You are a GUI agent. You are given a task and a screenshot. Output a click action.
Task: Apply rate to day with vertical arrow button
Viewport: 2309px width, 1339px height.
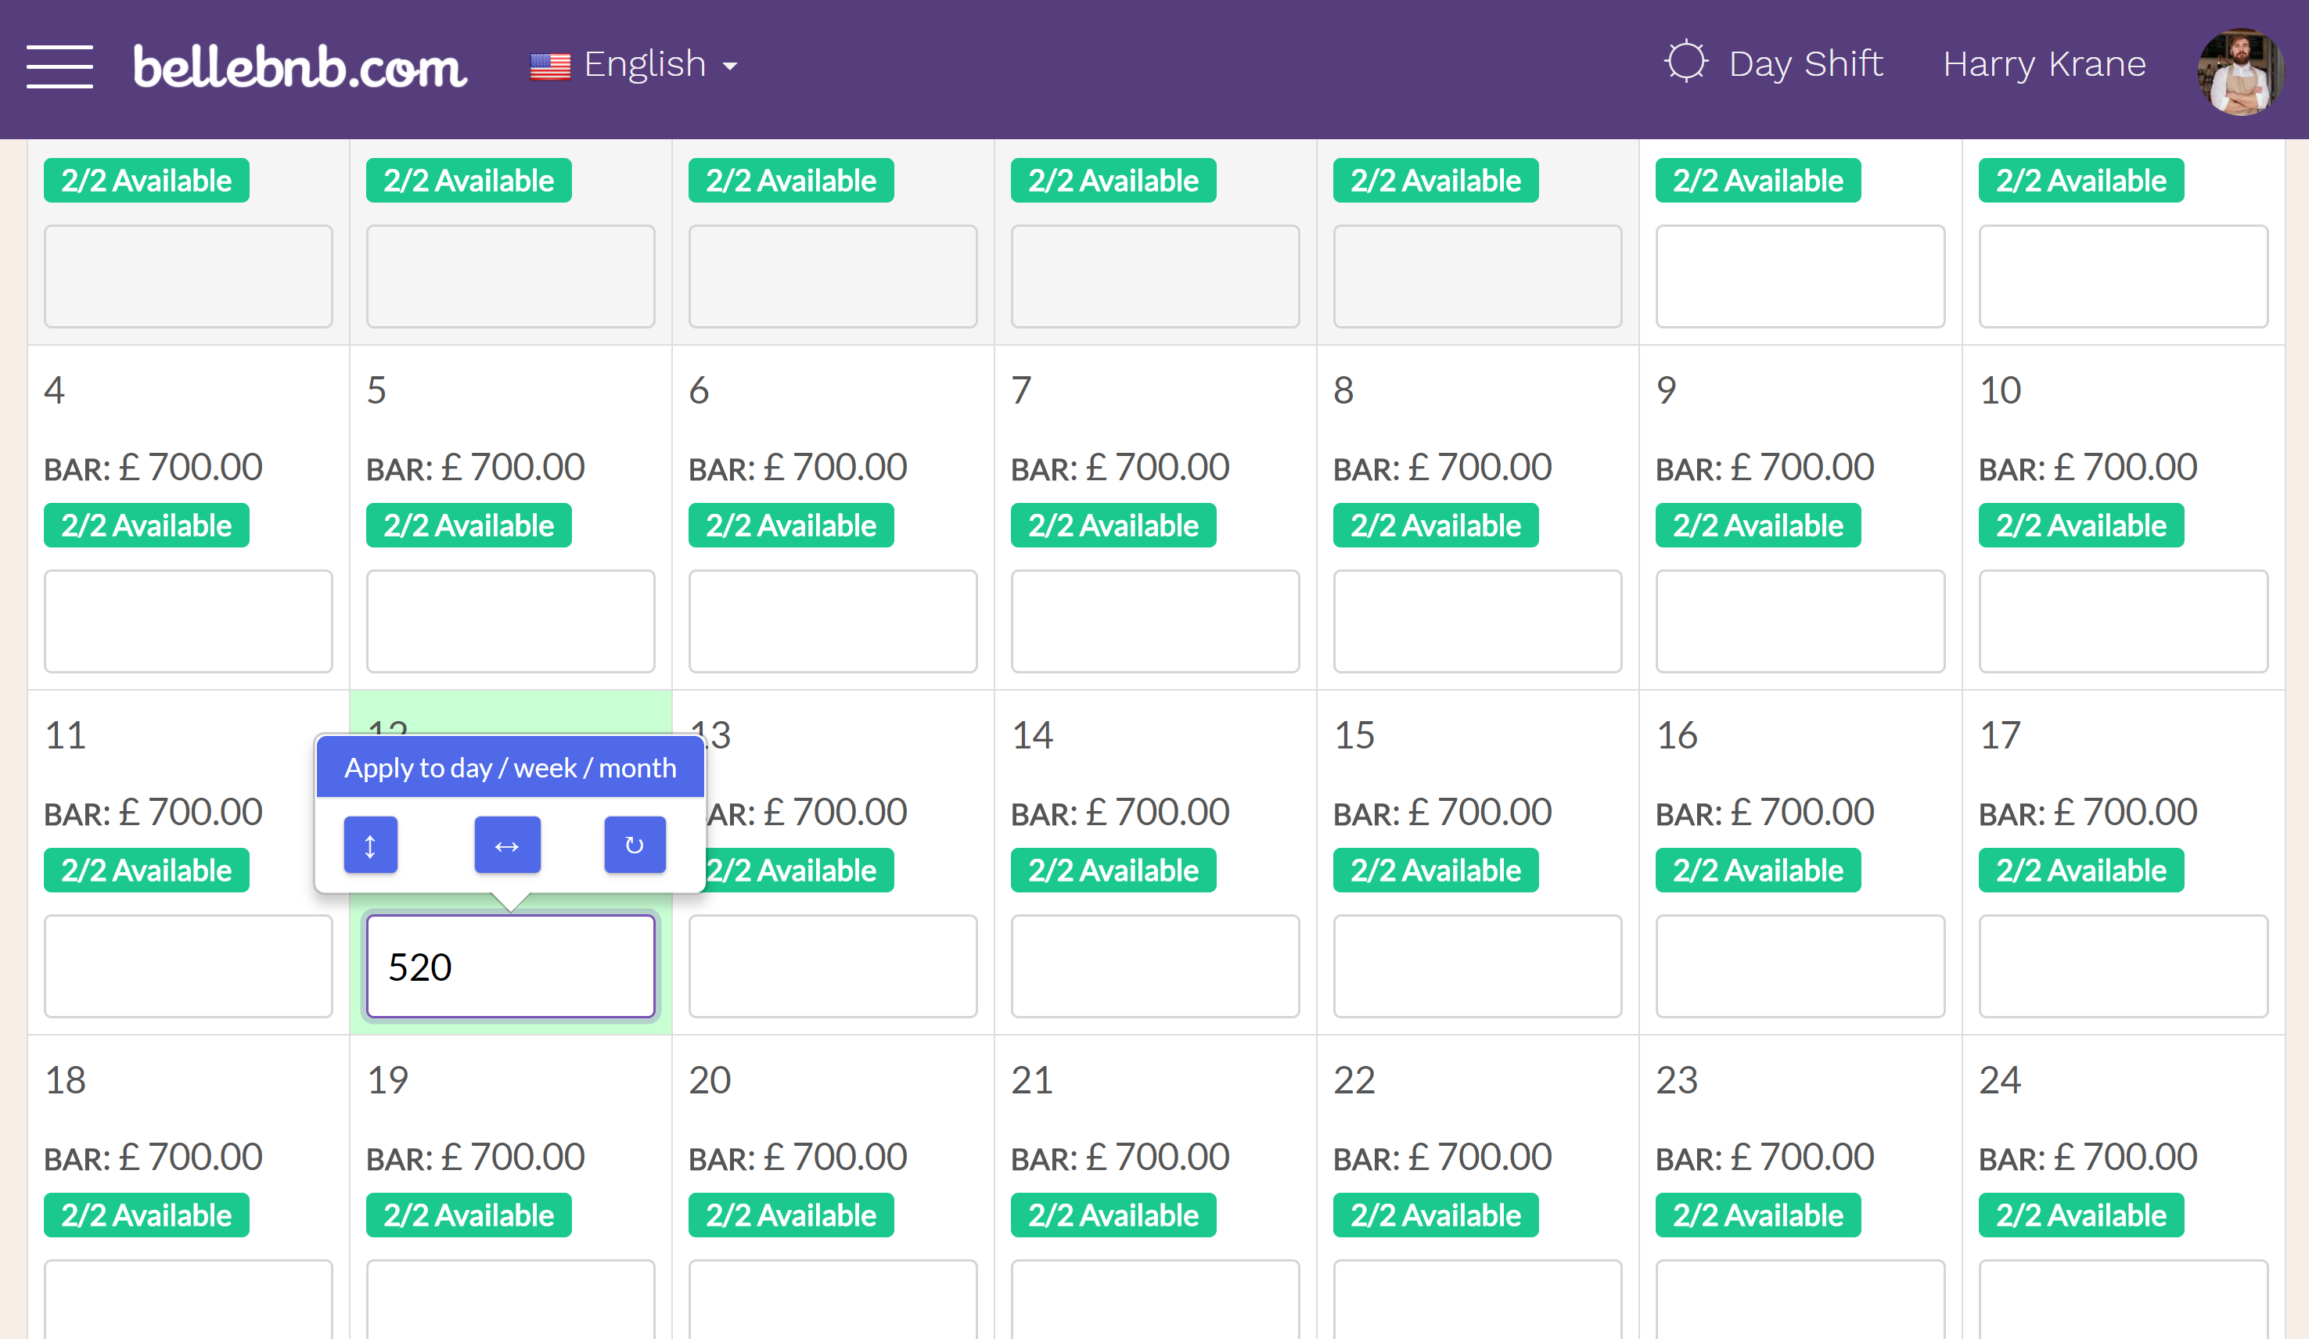pos(370,845)
